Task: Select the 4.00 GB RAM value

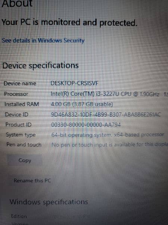Action: tap(82, 104)
